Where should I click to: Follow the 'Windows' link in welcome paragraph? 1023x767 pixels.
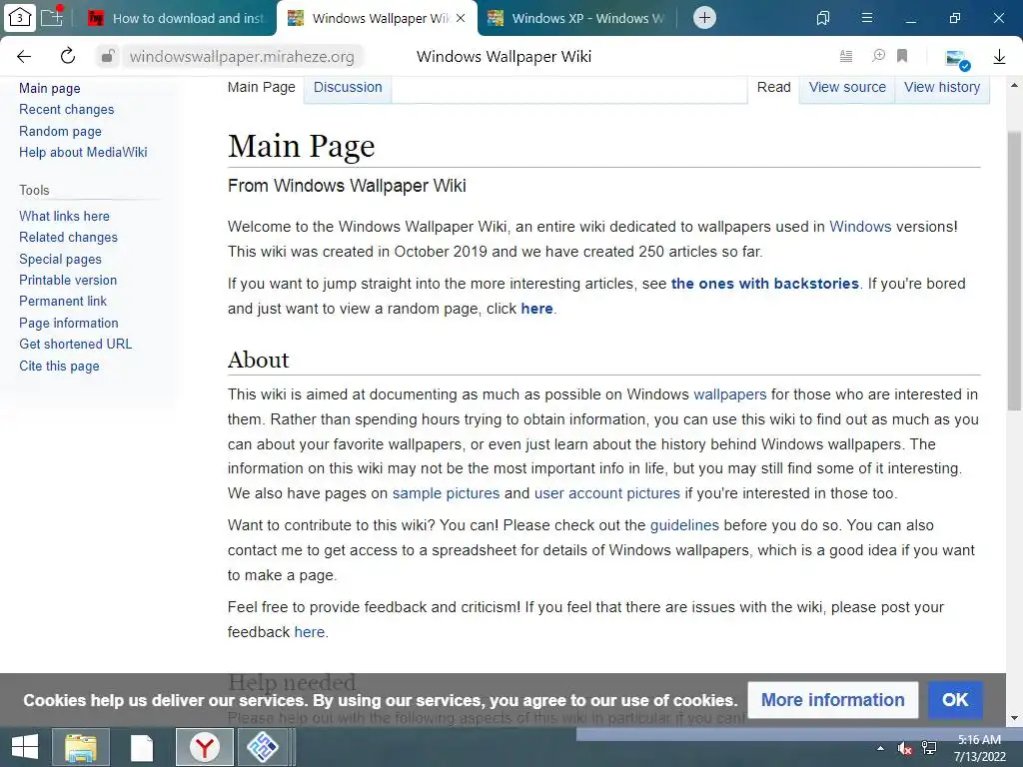point(860,227)
